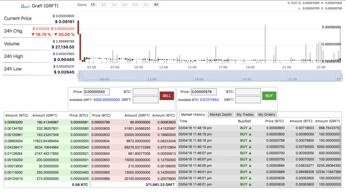Click available GRFT 4000.00000000 link
Viewport: 346px width, 193px height.
tap(106, 100)
